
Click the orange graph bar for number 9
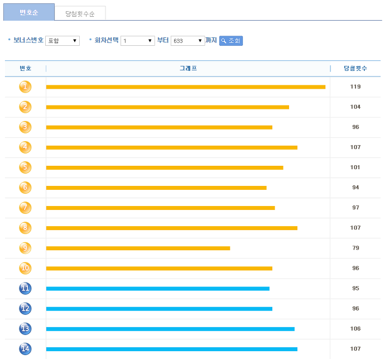(138, 248)
